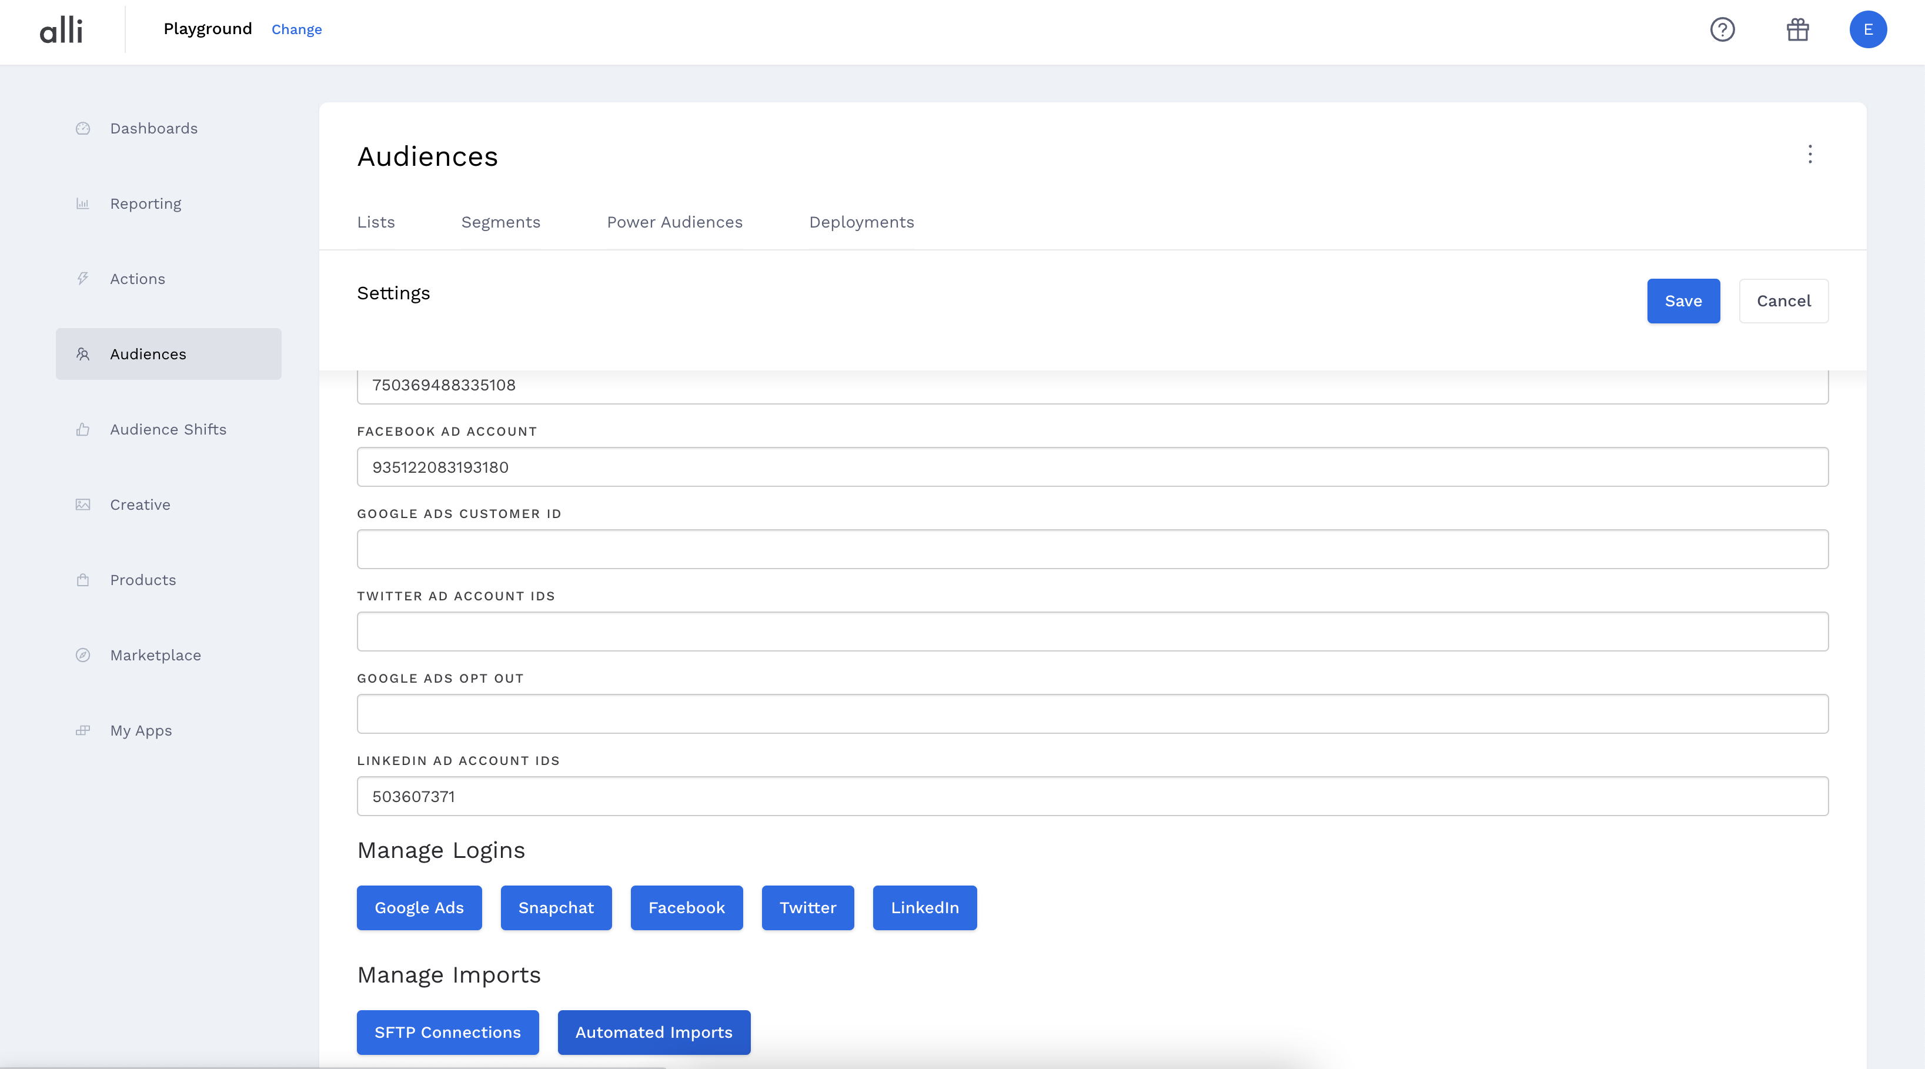This screenshot has height=1069, width=1925.
Task: Click the Audience Shifts thumbs-up icon
Action: coord(83,430)
